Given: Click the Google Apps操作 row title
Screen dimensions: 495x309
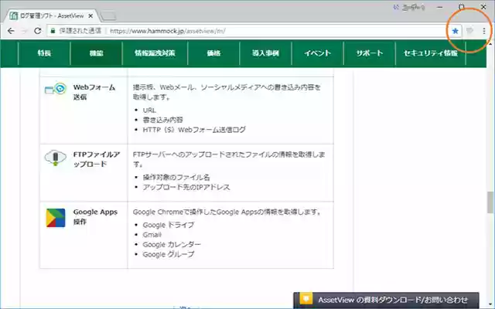Looking at the screenshot, I should click(x=95, y=216).
